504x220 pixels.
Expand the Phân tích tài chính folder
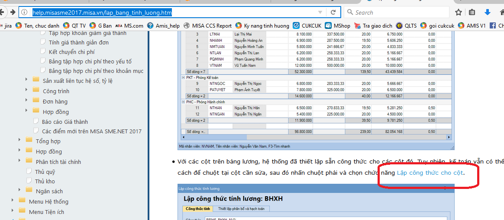point(19,161)
